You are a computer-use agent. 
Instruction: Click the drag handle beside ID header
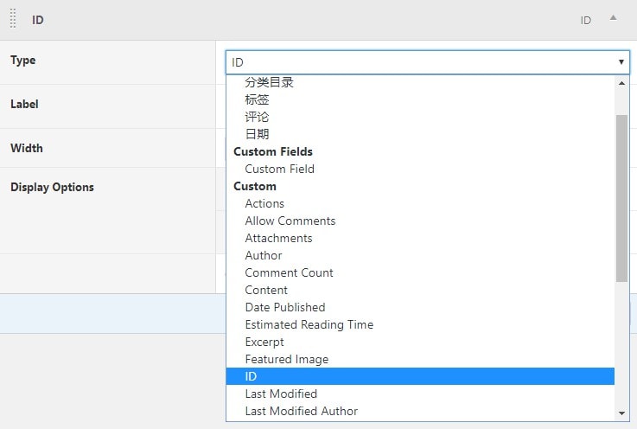[x=13, y=19]
